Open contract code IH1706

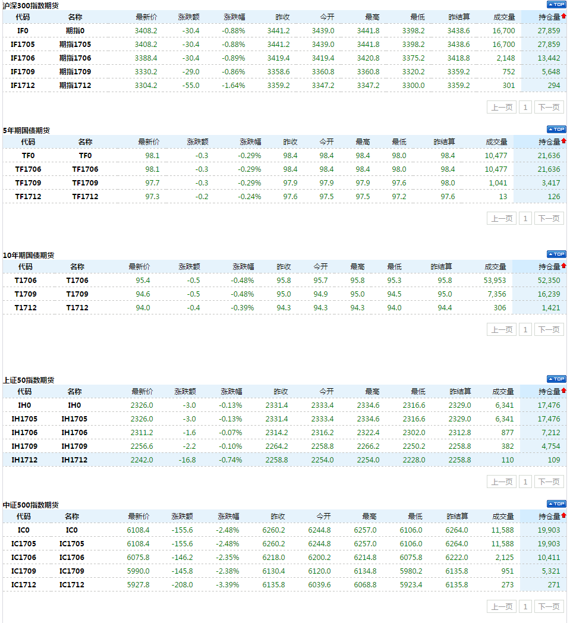coord(24,433)
